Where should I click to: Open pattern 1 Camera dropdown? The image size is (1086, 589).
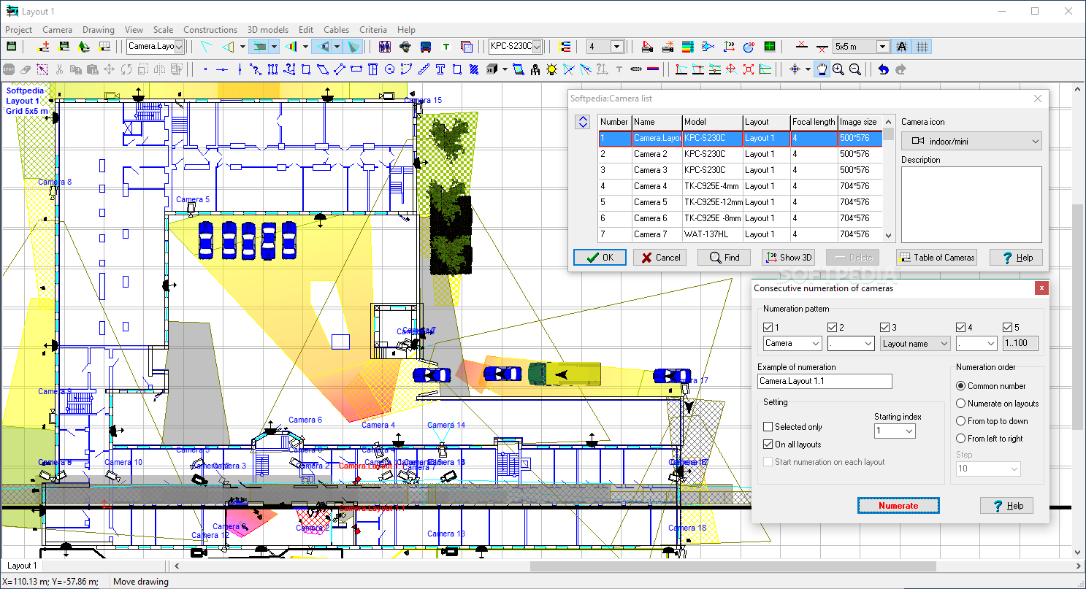point(792,343)
